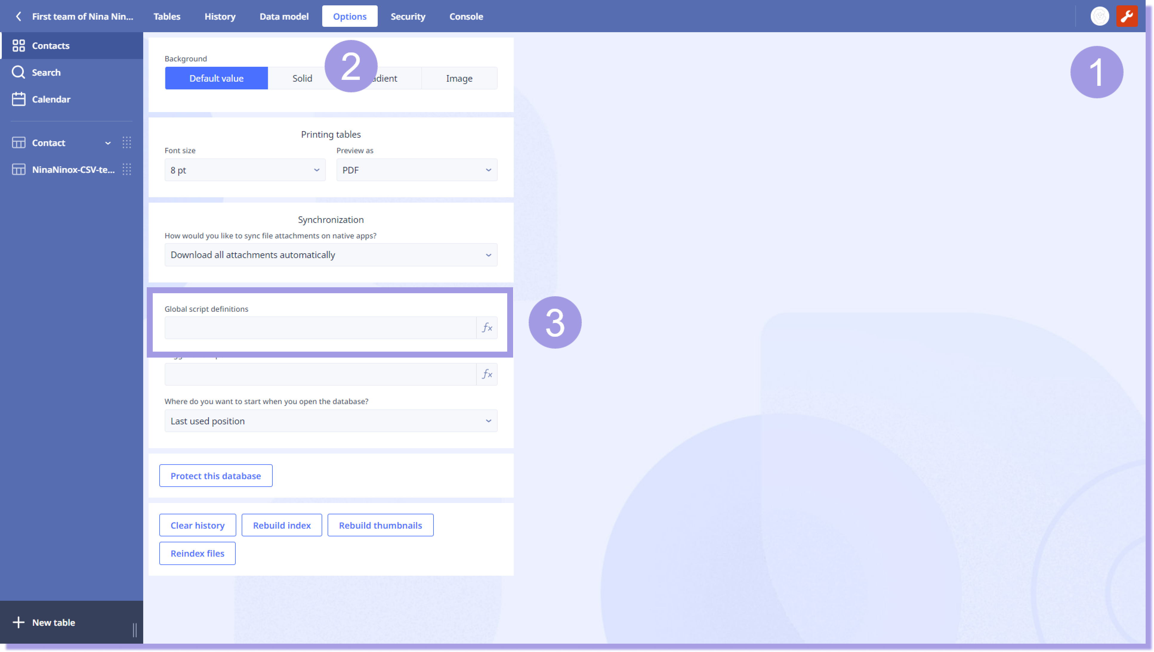Select Image background option
Image resolution: width=1154 pixels, height=652 pixels.
tap(459, 78)
